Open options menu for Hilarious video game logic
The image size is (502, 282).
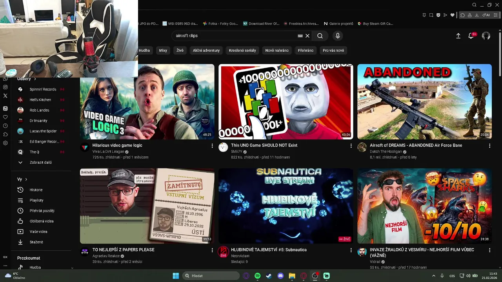(212, 146)
